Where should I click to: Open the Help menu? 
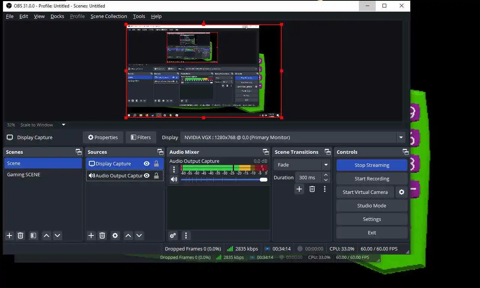point(156,16)
